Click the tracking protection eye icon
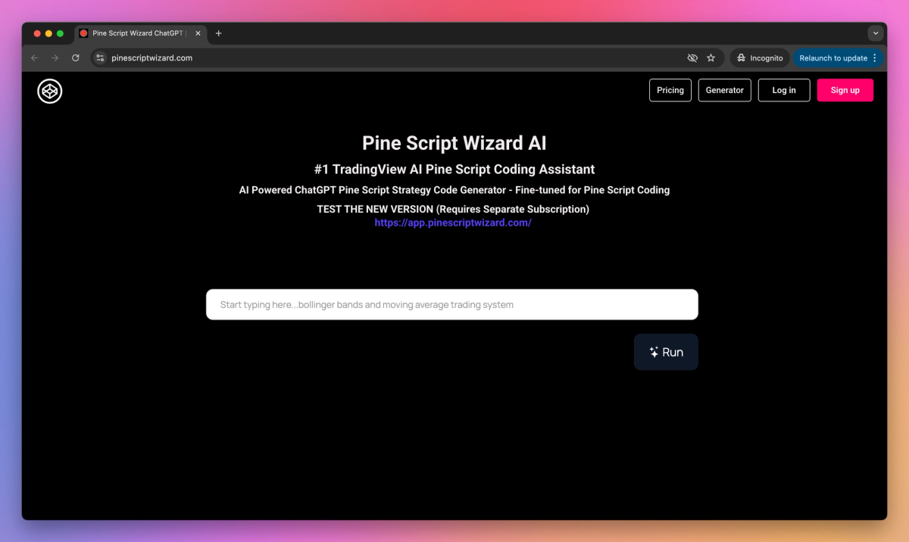 pos(692,58)
